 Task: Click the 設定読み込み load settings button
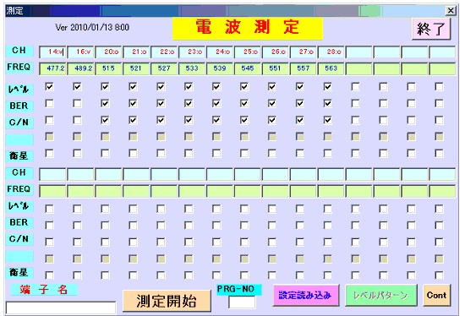tap(305, 295)
